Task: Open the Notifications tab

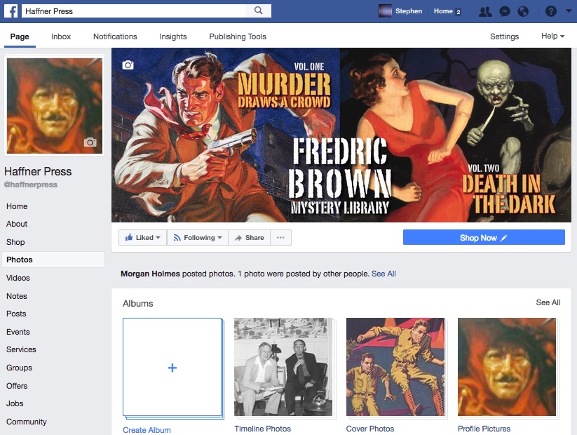Action: pyautogui.click(x=115, y=36)
